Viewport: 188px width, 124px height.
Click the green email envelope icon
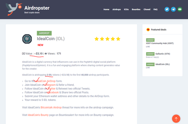coord(180,9)
